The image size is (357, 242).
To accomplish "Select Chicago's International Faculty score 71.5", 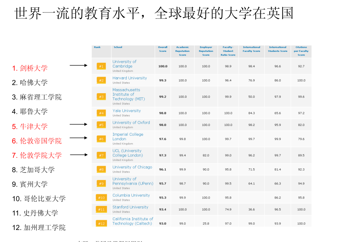I will pyautogui.click(x=252, y=169).
